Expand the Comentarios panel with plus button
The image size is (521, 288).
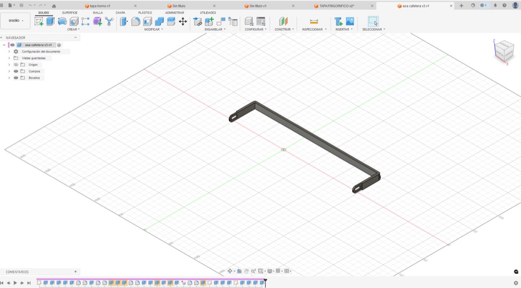[x=76, y=272]
